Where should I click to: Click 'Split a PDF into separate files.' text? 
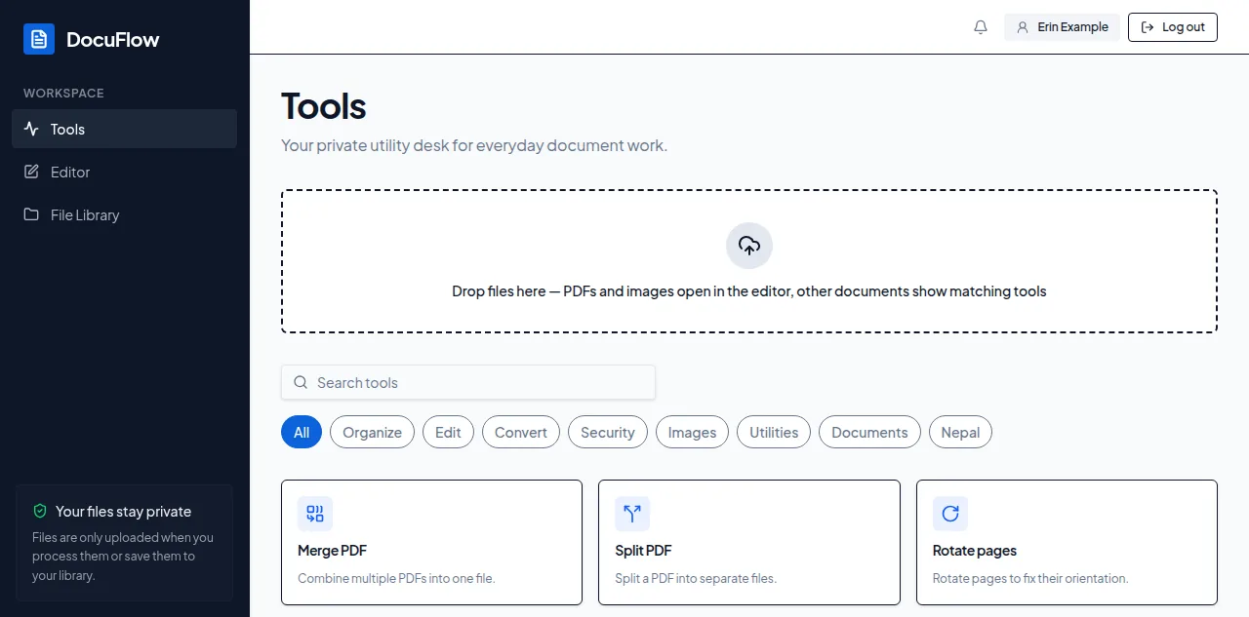tap(696, 578)
